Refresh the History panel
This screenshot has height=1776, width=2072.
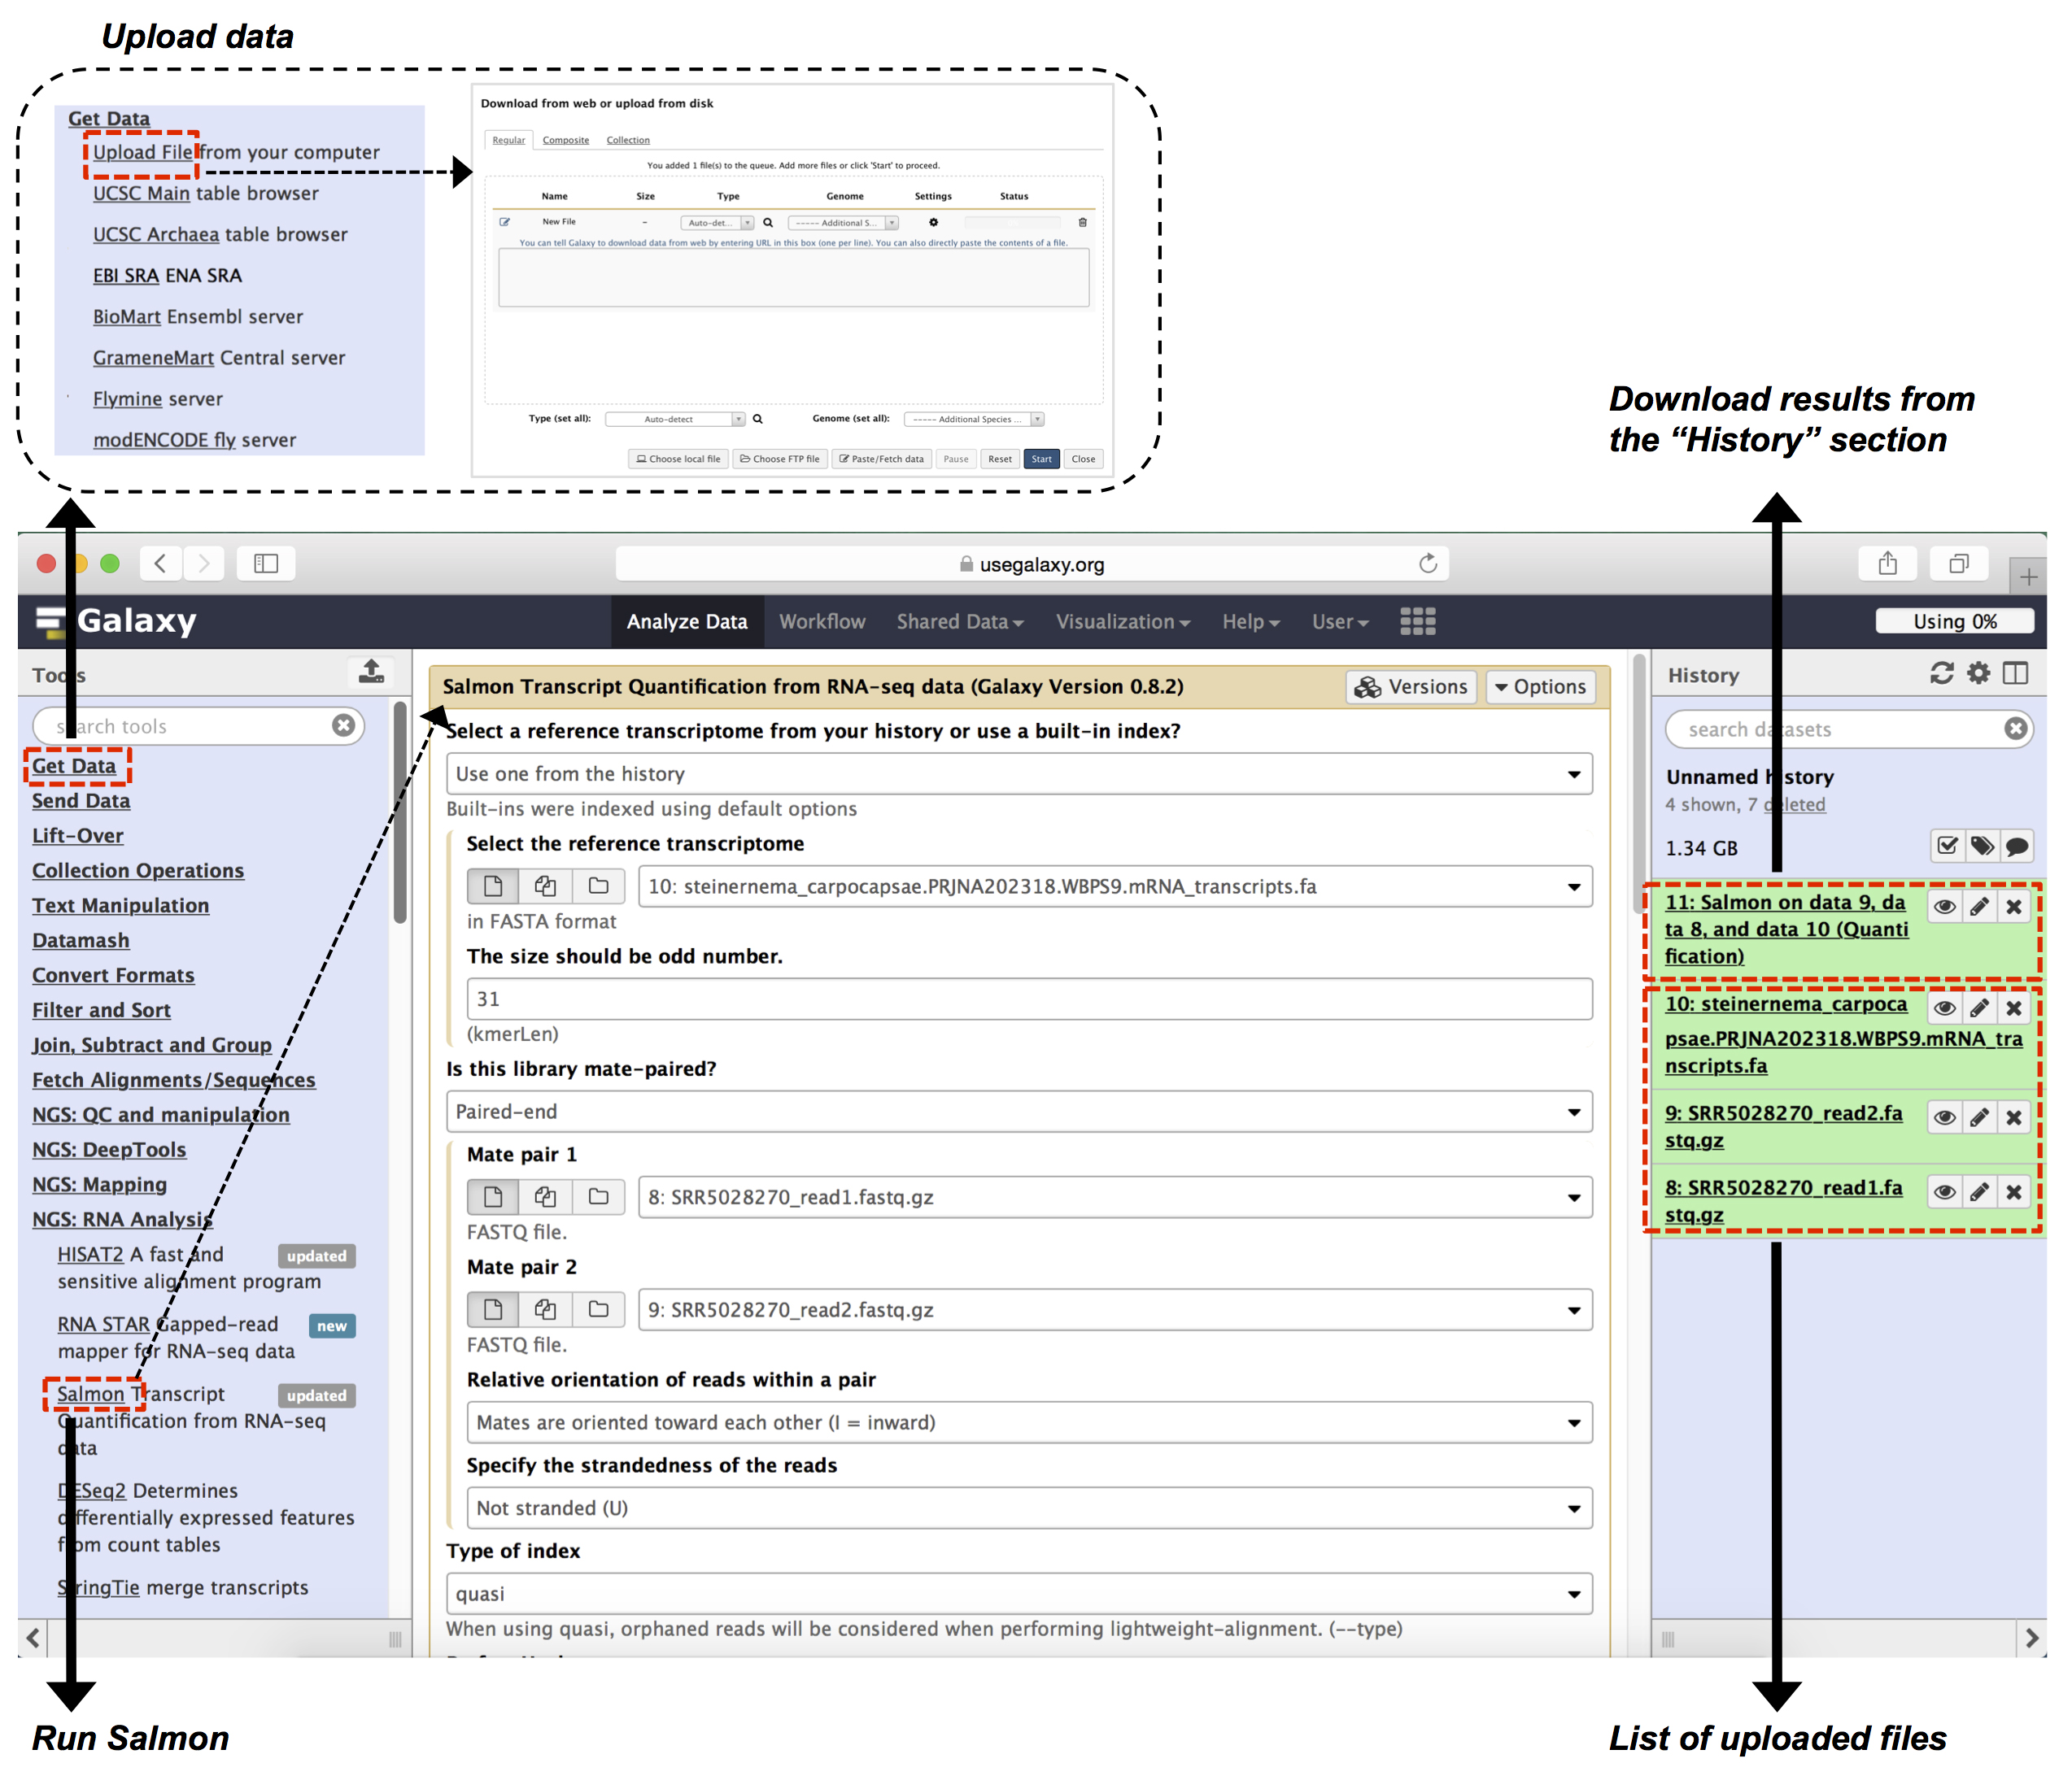(1942, 673)
